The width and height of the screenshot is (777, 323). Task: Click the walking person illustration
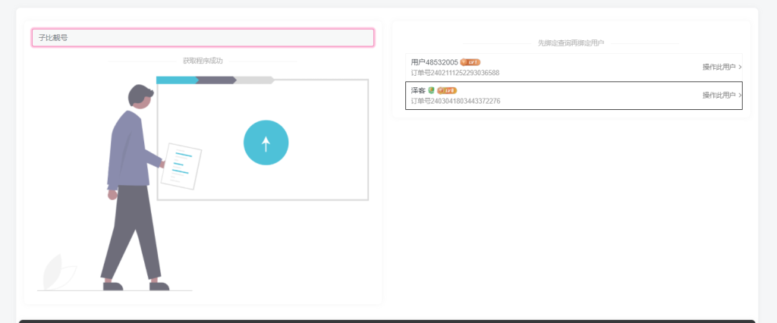point(132,190)
